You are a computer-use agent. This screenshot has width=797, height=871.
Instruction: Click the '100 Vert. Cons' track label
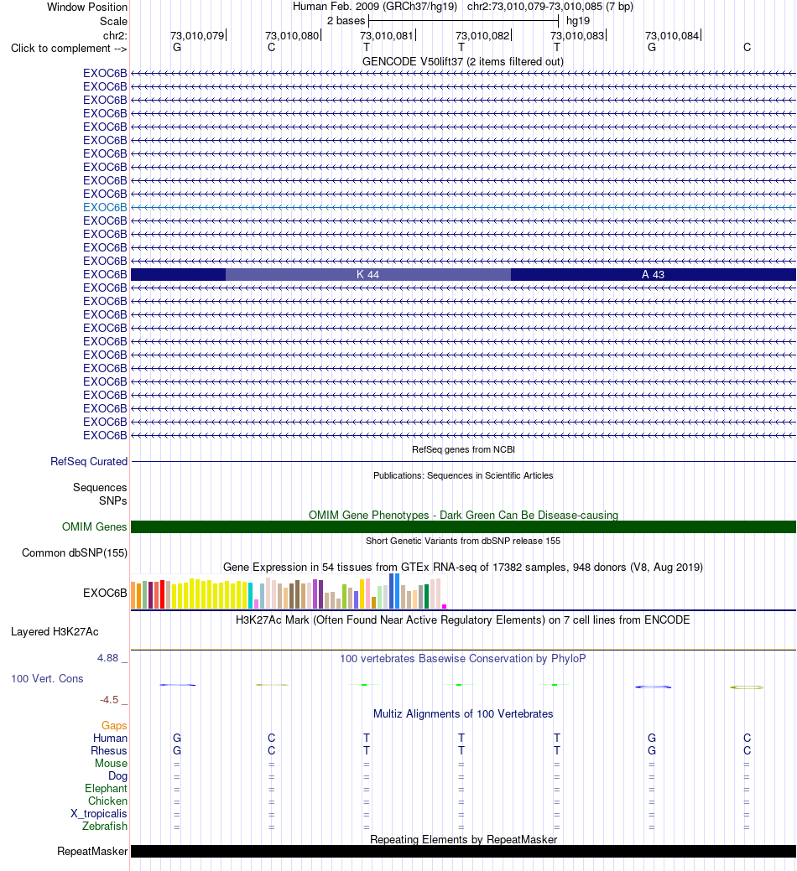coord(47,679)
